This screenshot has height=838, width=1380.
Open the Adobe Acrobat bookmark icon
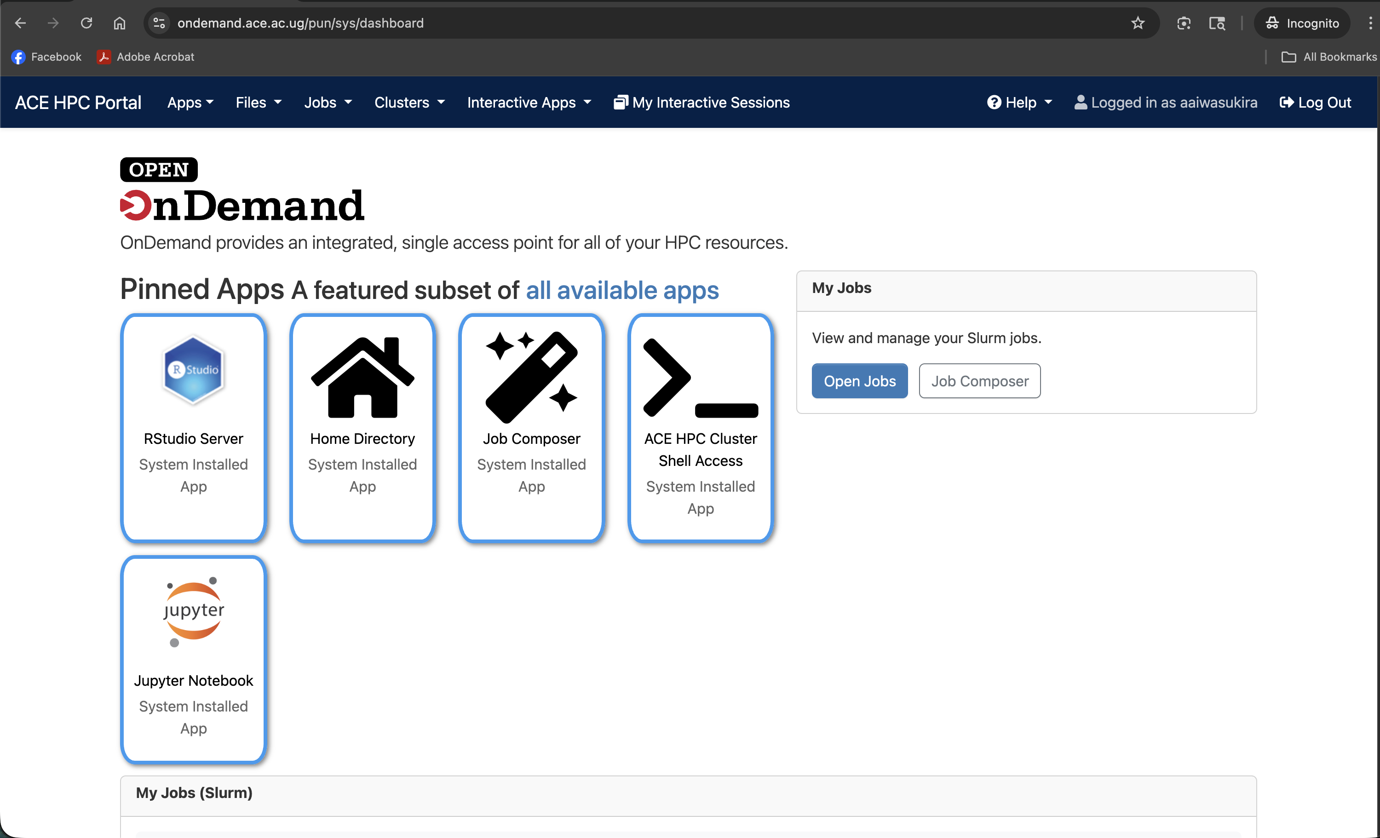[x=104, y=57]
